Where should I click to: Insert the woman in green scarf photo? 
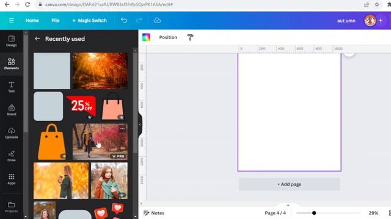[109, 181]
